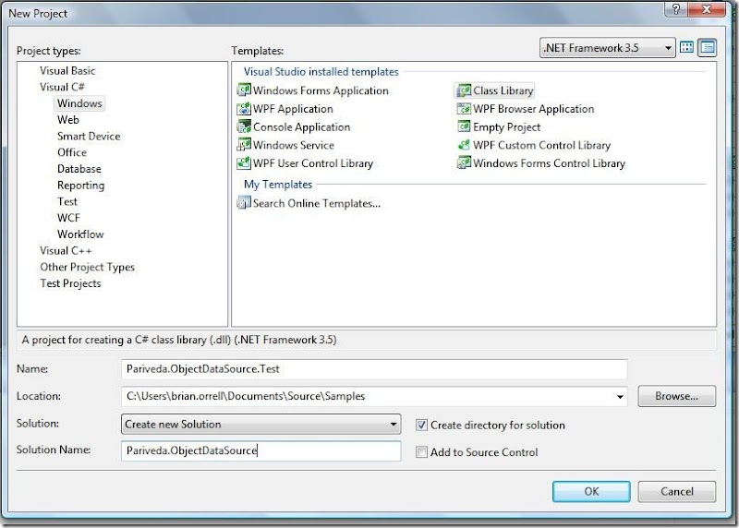Select Reporting project type
The width and height of the screenshot is (739, 528).
tap(80, 186)
